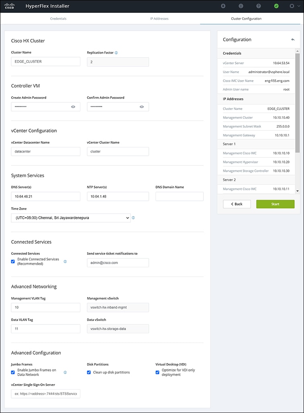Click Server 2 Cisco IMC value 10.10.10.11
The image size is (304, 413).
(x=281, y=189)
